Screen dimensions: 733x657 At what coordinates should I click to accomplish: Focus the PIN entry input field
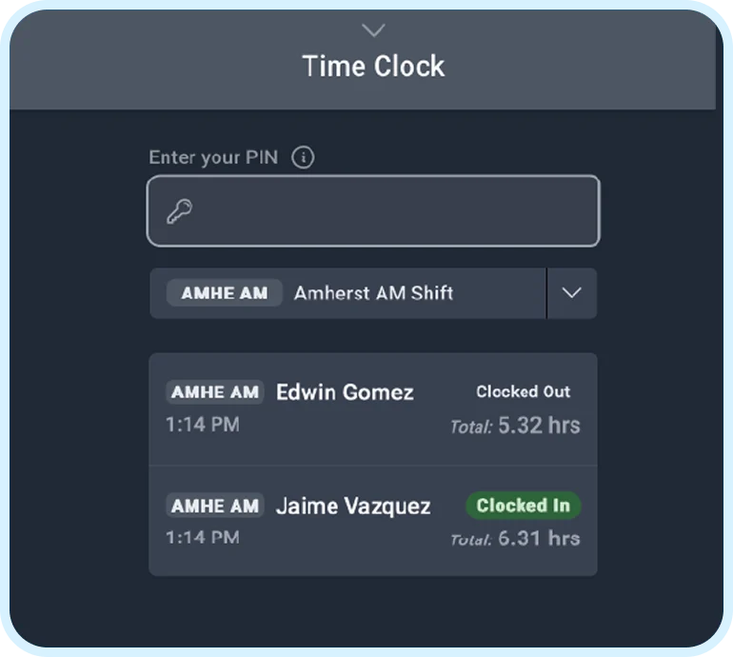pos(373,210)
